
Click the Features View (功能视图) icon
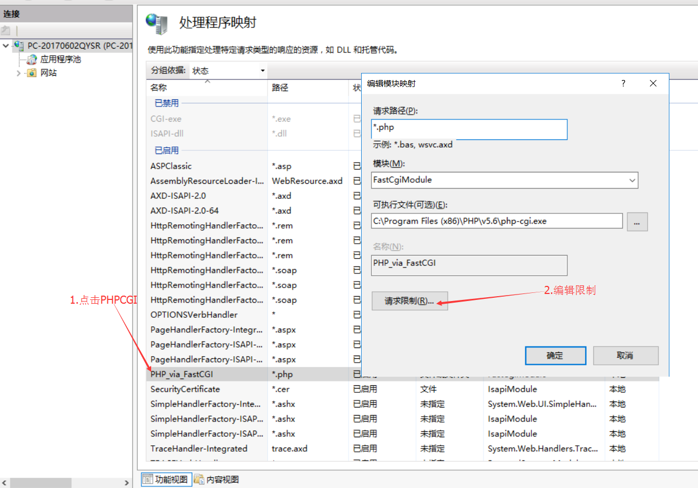pos(147,479)
